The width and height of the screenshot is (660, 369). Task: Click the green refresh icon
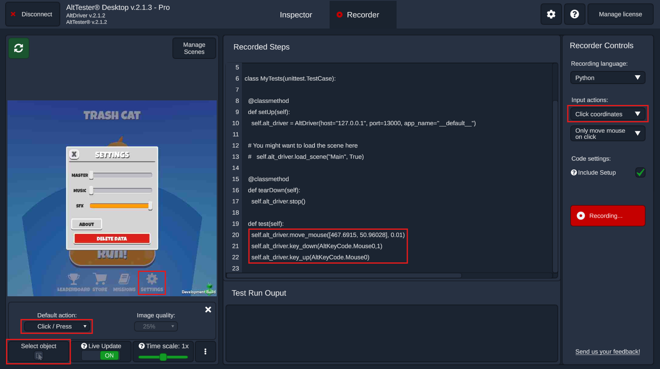(x=19, y=48)
